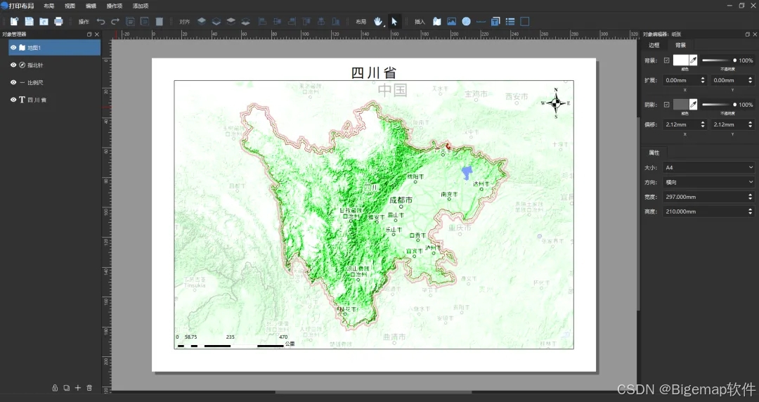Toggle the 阴影 checkbox
The height and width of the screenshot is (402, 759).
click(x=666, y=105)
